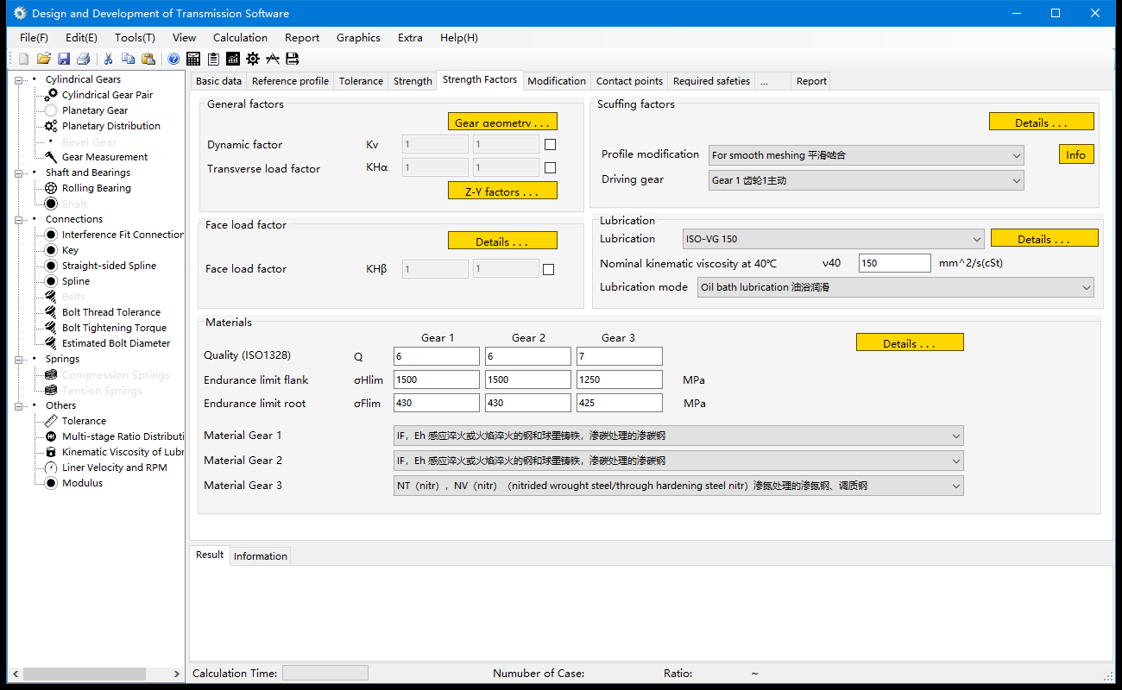Open the Graphics menu
The height and width of the screenshot is (690, 1122).
point(358,38)
